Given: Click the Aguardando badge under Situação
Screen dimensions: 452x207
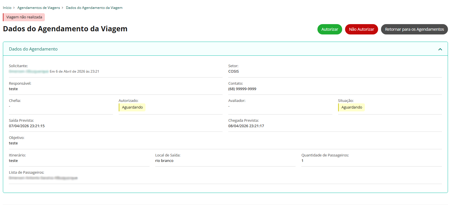Looking at the screenshot, I should [352, 107].
